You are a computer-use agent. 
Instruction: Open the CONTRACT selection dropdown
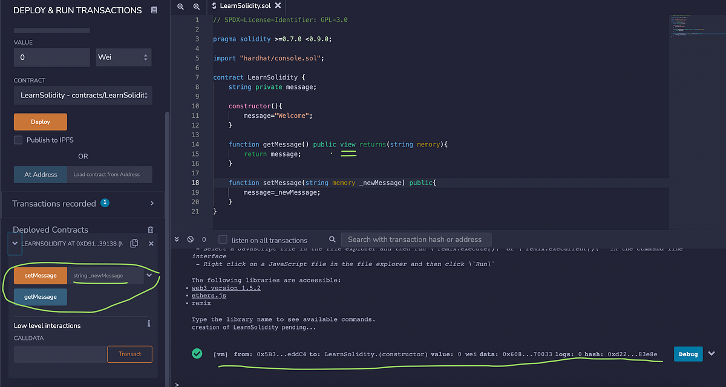click(83, 95)
